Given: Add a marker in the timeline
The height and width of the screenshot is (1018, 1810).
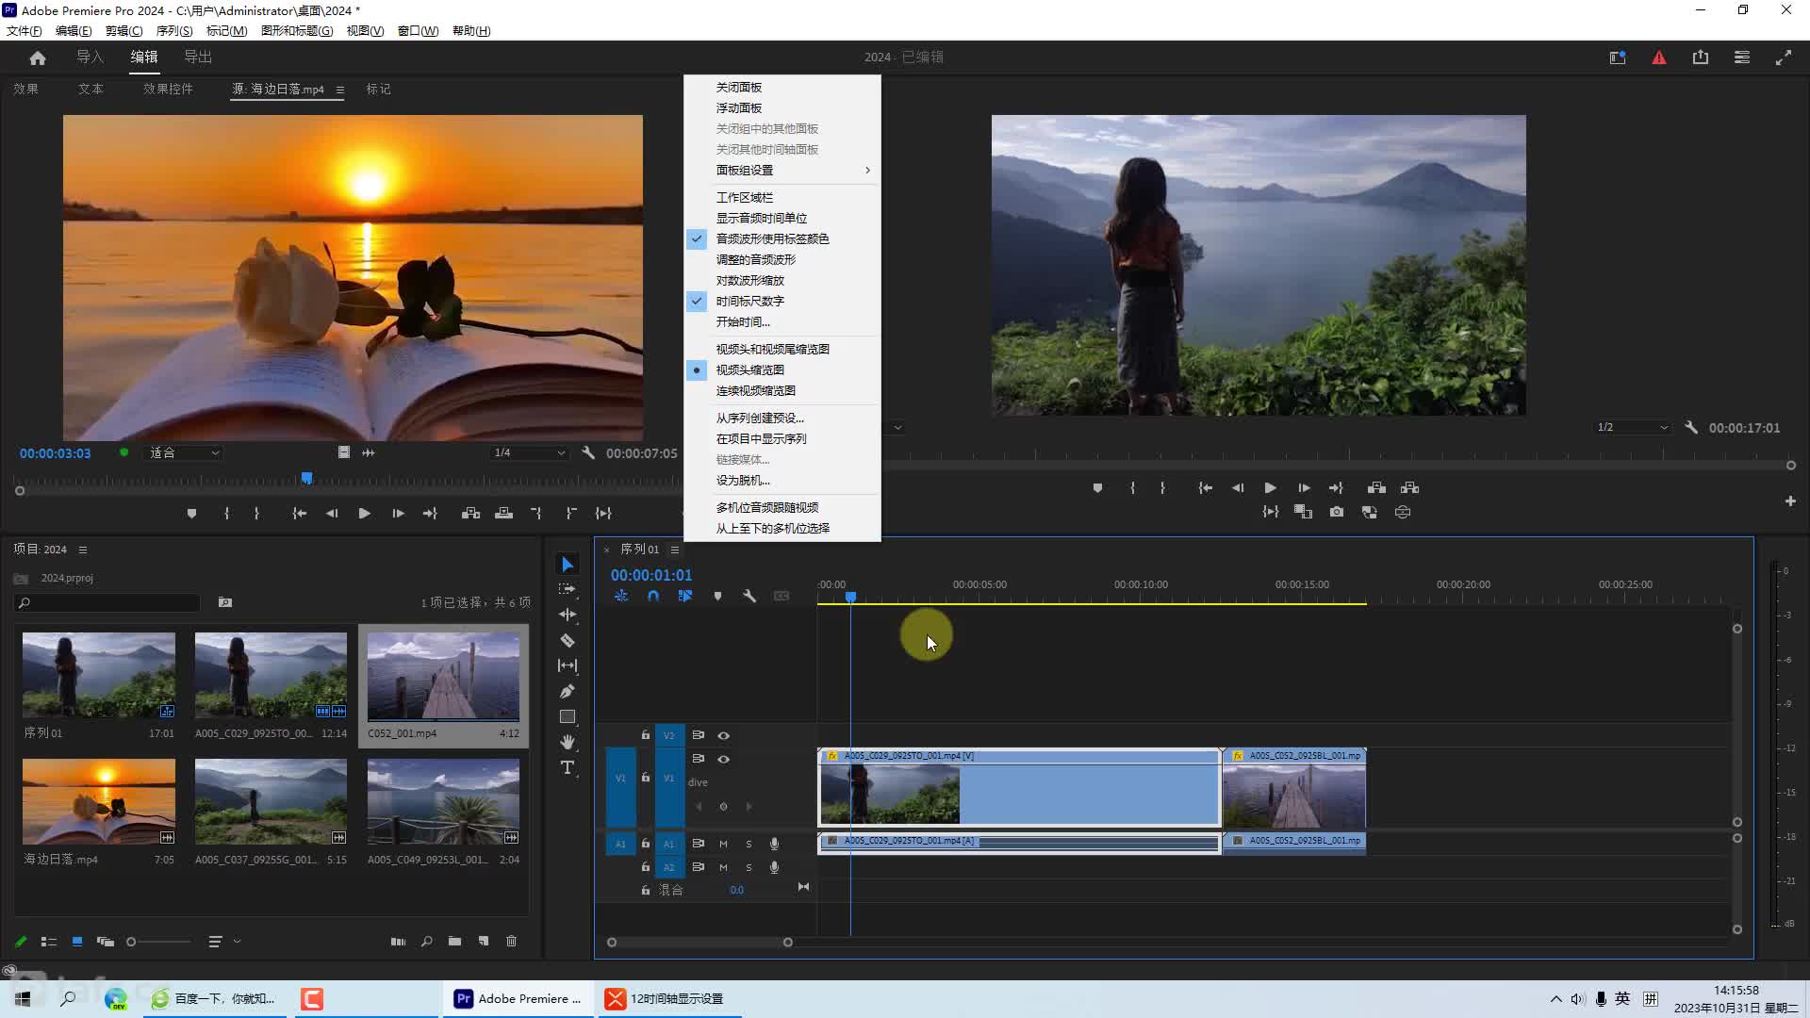Looking at the screenshot, I should pos(717,596).
